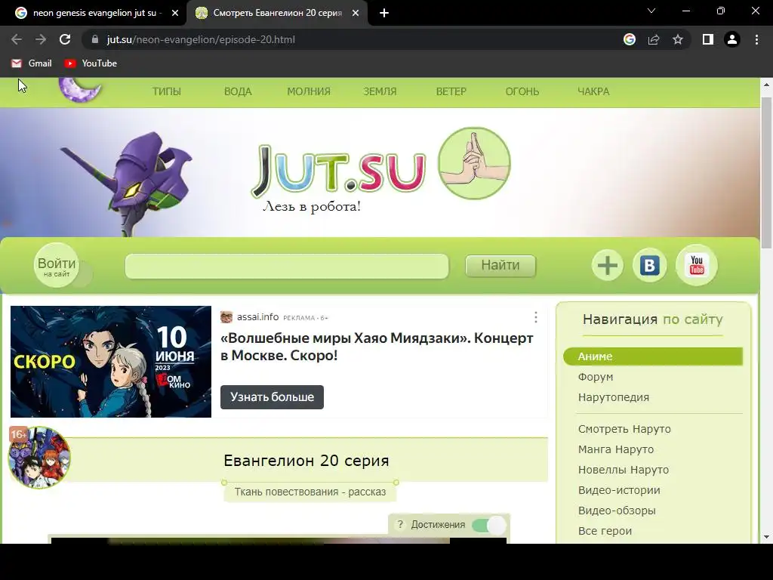Click the Jut.su logo

point(339,170)
